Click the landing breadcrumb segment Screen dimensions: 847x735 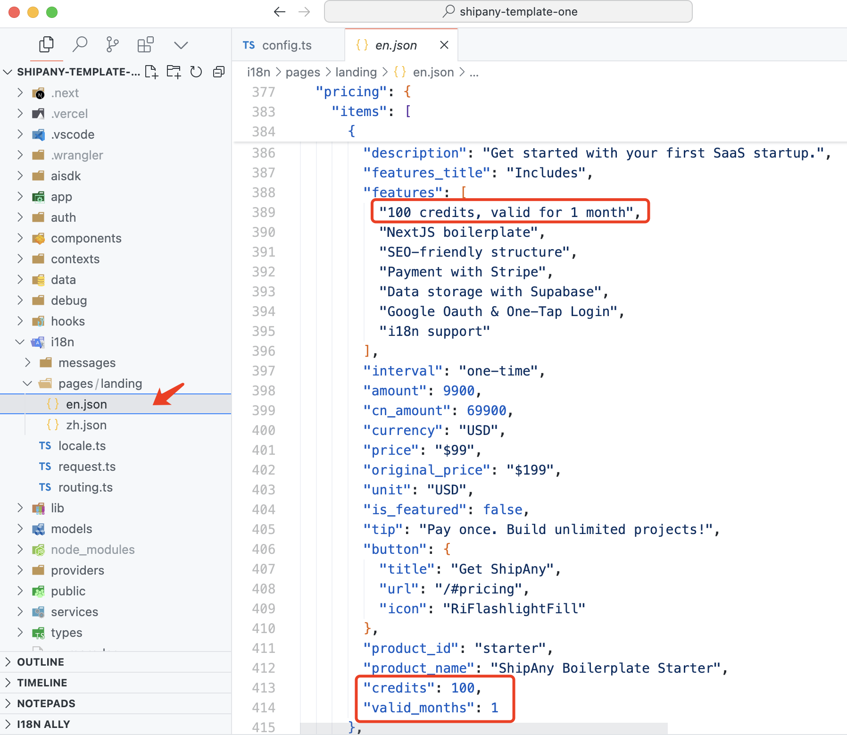(x=356, y=72)
